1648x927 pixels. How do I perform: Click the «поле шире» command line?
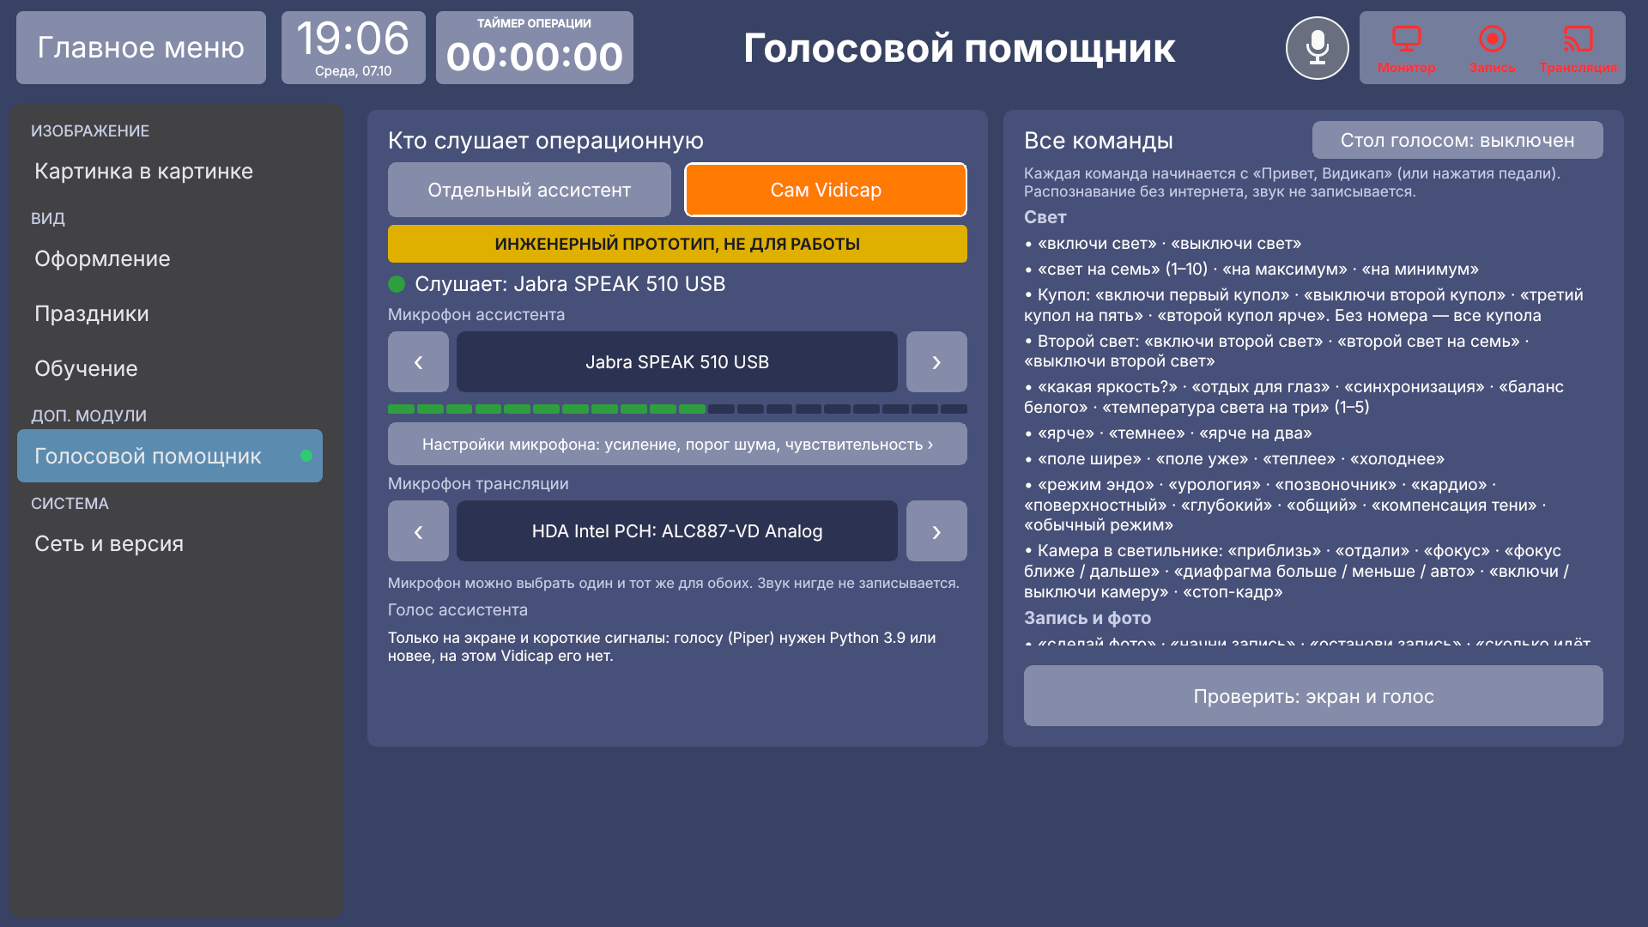[1234, 459]
